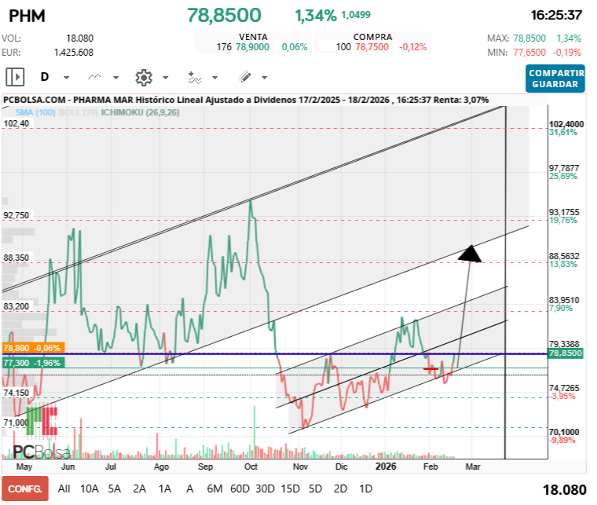Expand the drawing tools dropdown arrow
Image resolution: width=597 pixels, height=505 pixels.
point(264,78)
